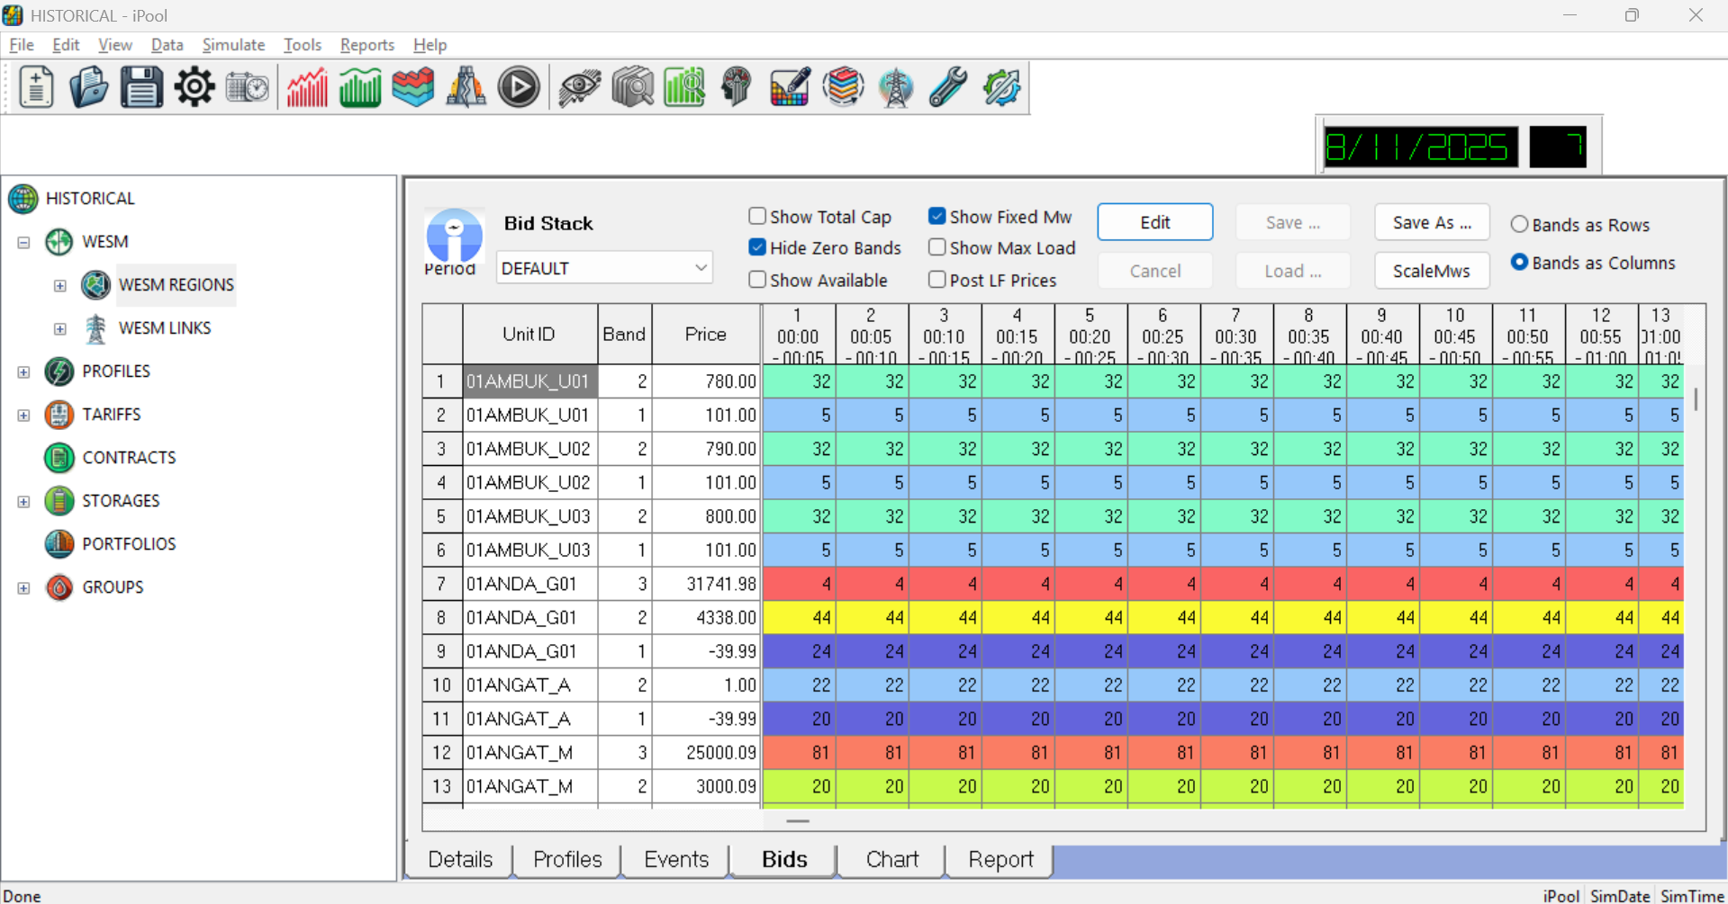Select the Bands as Rows radio button

1520,225
